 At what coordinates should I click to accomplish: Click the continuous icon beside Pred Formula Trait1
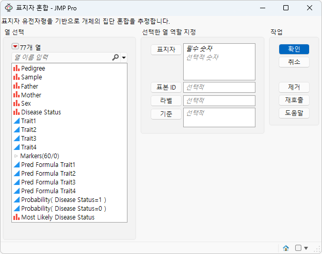coord(17,165)
